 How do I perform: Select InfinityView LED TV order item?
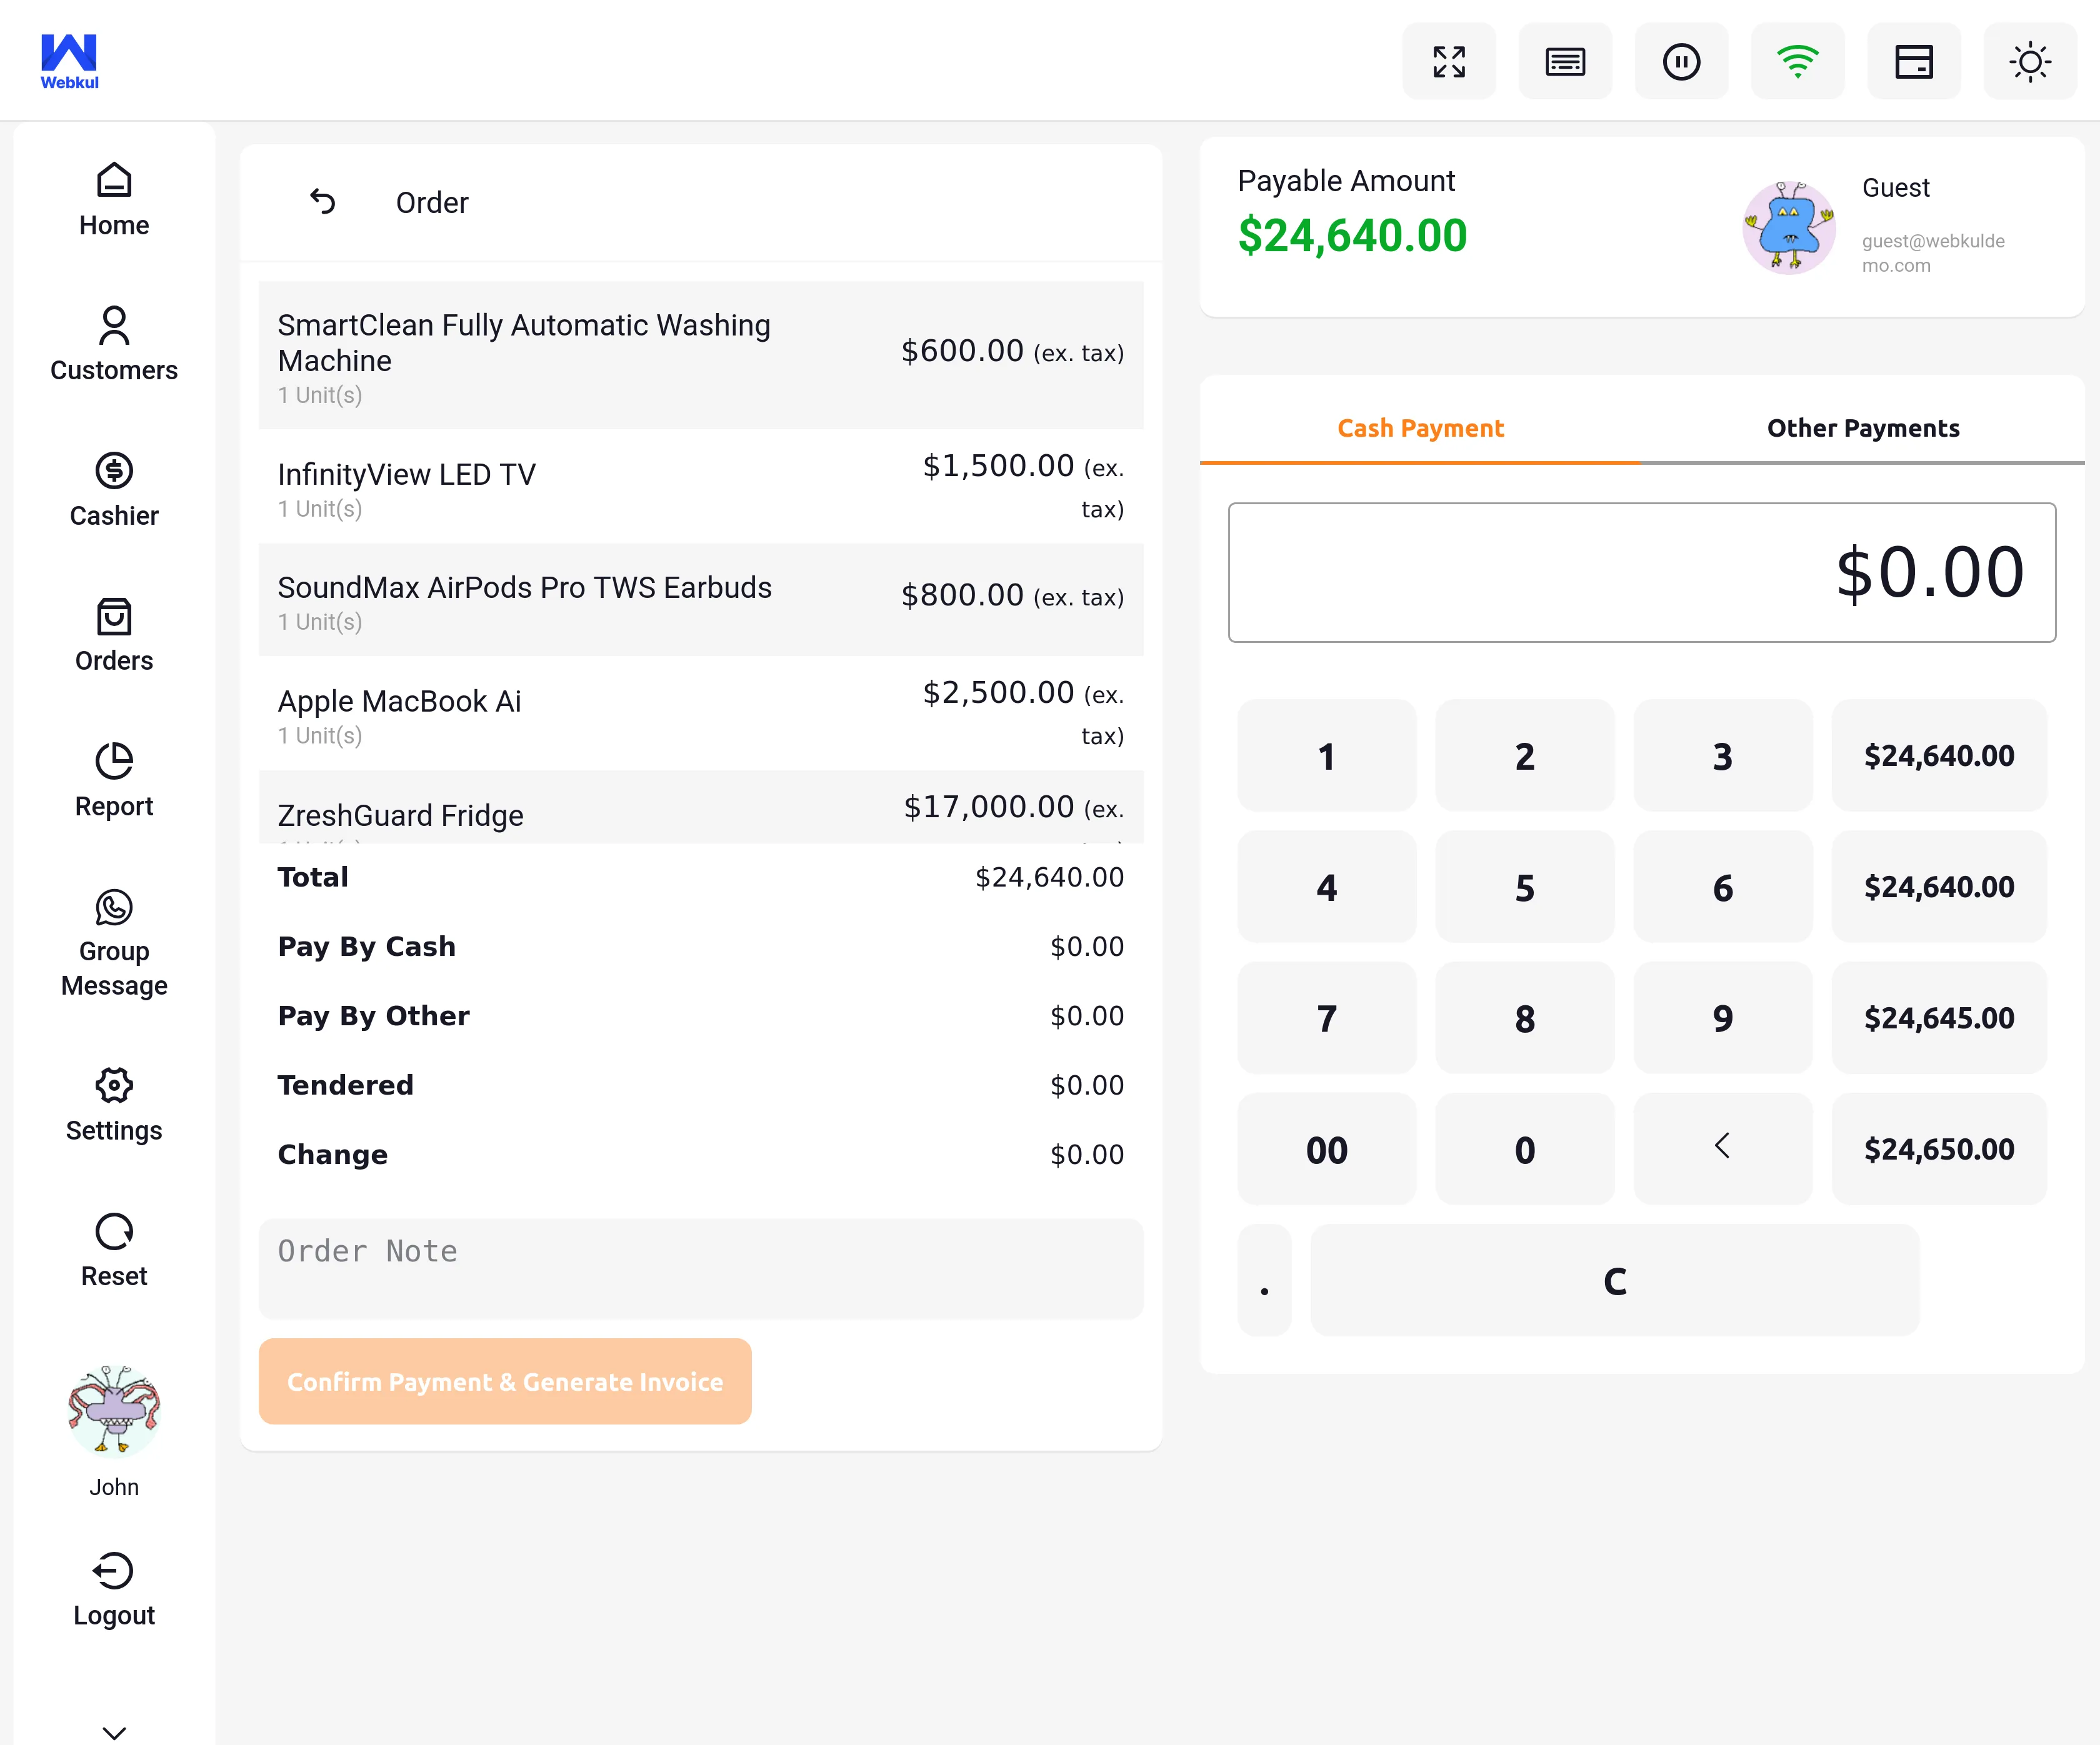(701, 487)
